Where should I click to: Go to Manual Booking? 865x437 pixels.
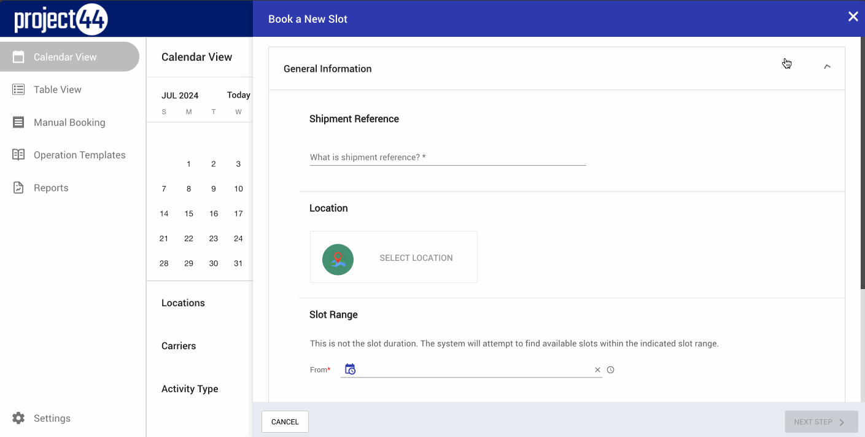point(69,122)
